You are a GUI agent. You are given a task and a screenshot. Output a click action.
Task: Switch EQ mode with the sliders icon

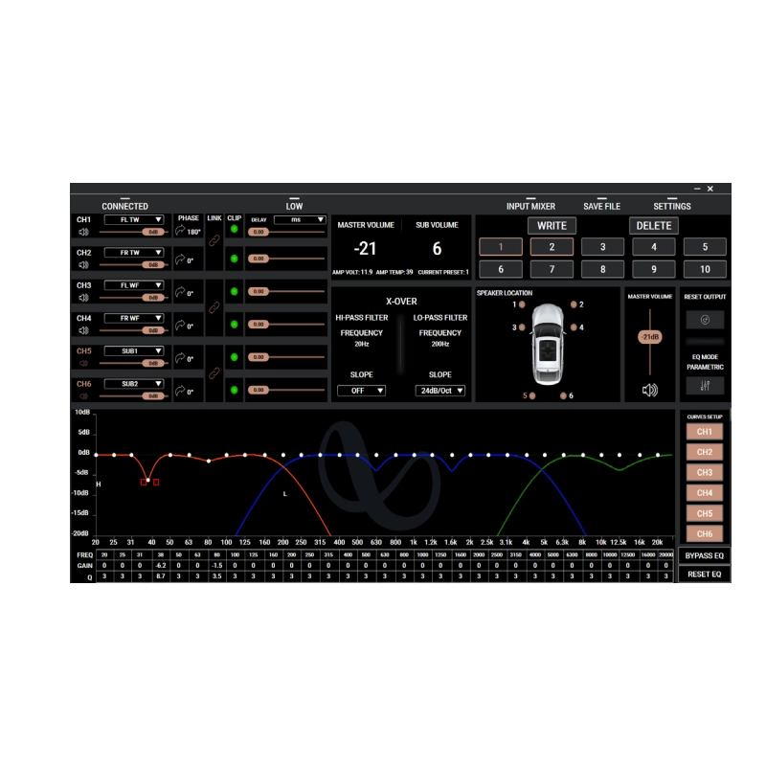click(x=705, y=386)
